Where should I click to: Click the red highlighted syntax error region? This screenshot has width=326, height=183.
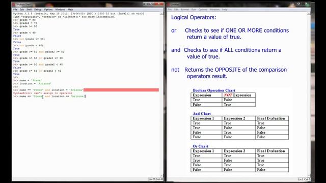tap(121, 90)
